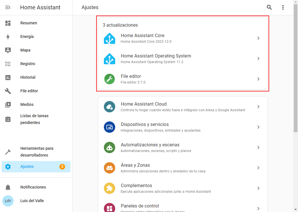Screen dimensions: 298x212
Task: Open Resumen in the sidebar
Action: pyautogui.click(x=29, y=23)
